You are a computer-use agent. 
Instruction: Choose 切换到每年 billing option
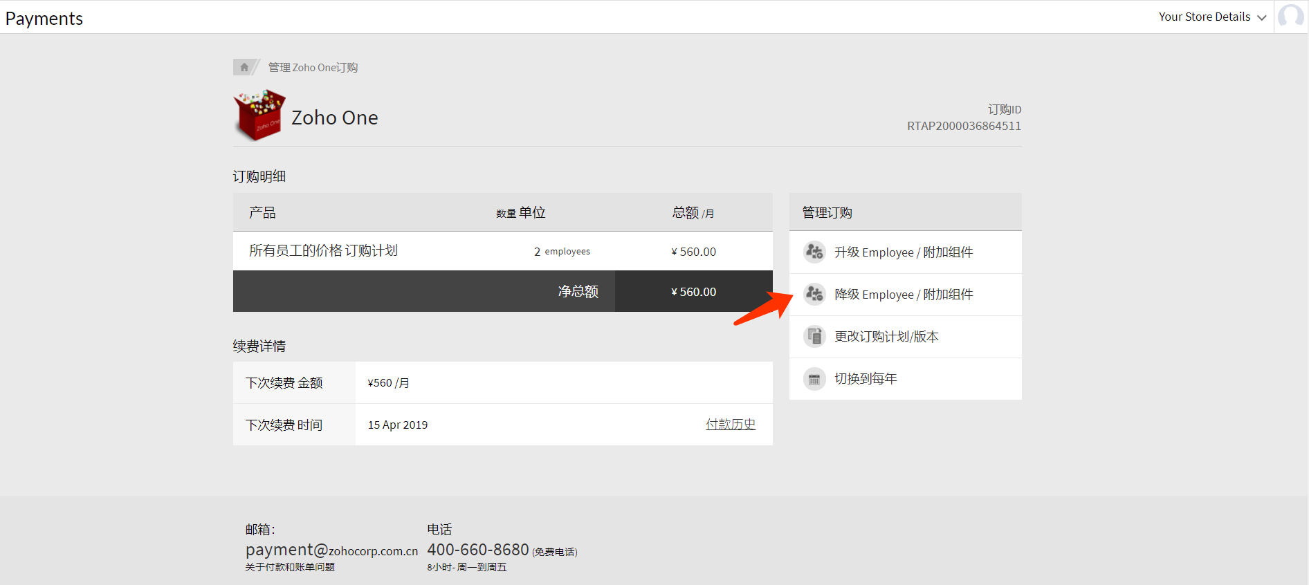(866, 379)
